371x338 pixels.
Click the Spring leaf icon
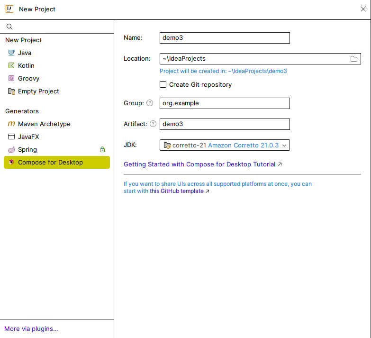click(x=11, y=150)
